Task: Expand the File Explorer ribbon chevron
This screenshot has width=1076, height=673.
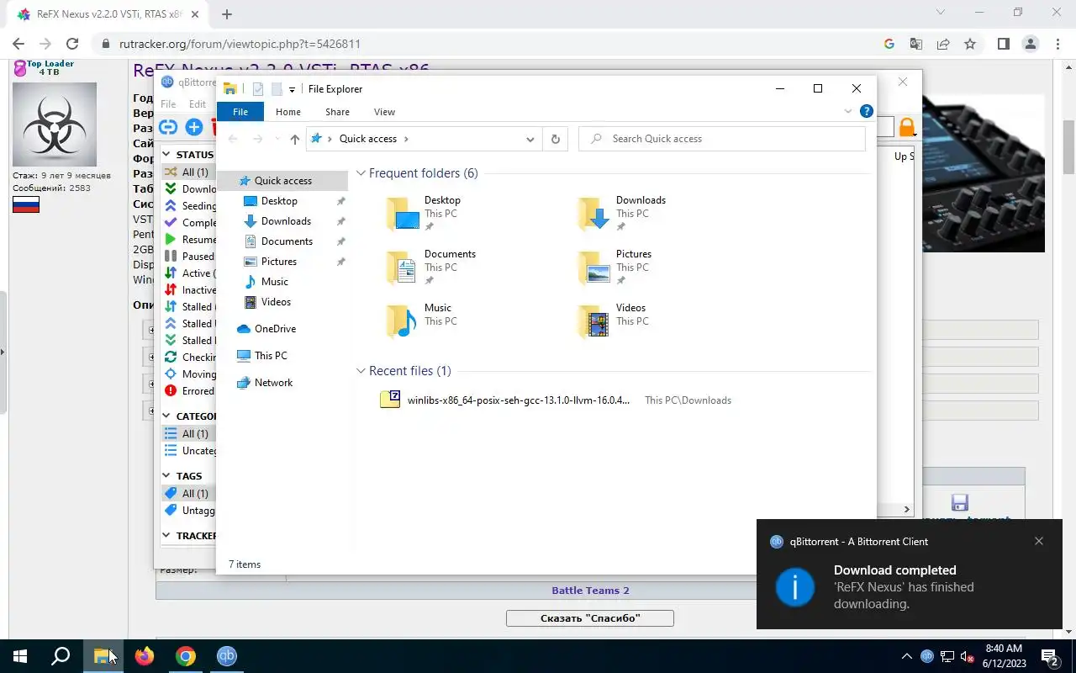Action: pyautogui.click(x=847, y=111)
